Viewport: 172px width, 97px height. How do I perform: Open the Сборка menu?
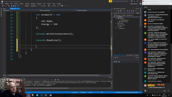[21, 4]
